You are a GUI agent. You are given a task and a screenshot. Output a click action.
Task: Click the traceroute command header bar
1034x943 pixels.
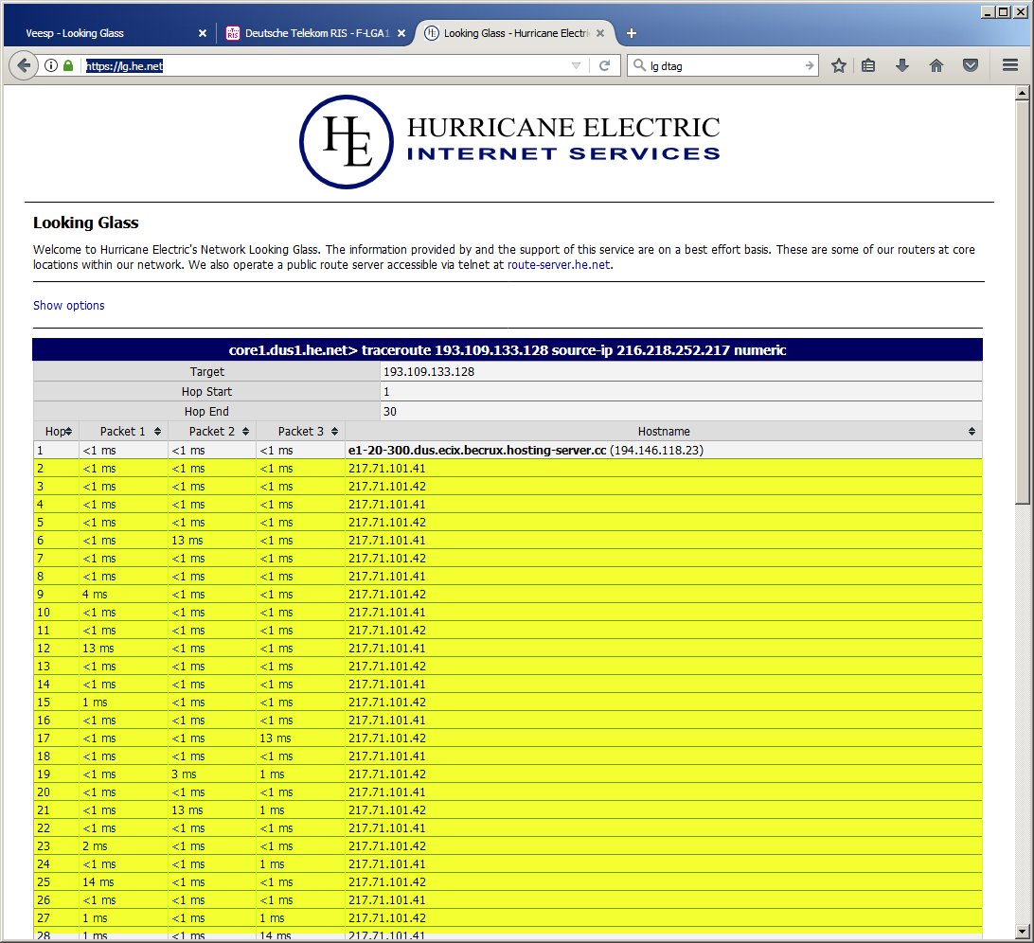pos(508,350)
